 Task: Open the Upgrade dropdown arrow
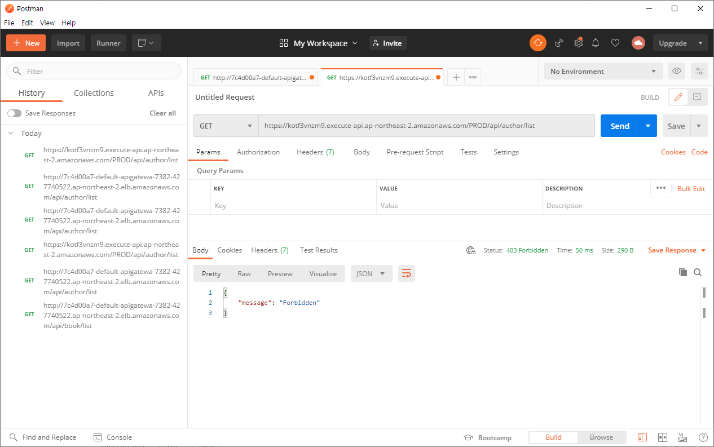pos(700,43)
